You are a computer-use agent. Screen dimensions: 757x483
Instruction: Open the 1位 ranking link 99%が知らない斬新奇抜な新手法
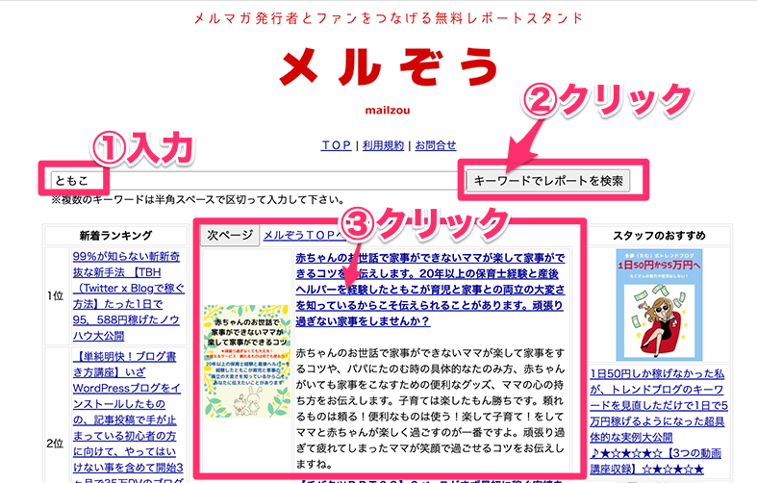[x=129, y=296]
